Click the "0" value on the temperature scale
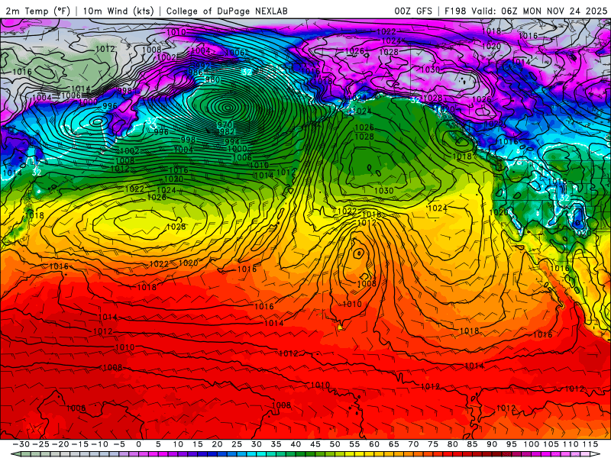 click(139, 444)
